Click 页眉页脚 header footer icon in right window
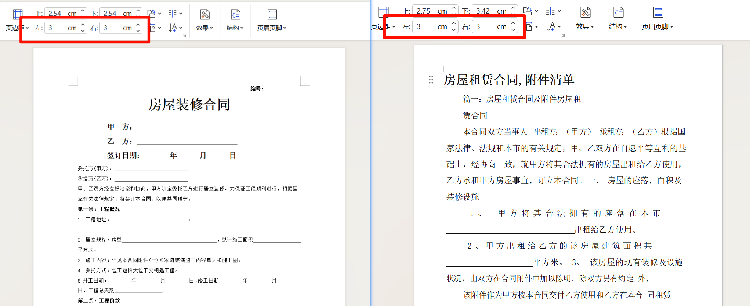 coord(658,12)
